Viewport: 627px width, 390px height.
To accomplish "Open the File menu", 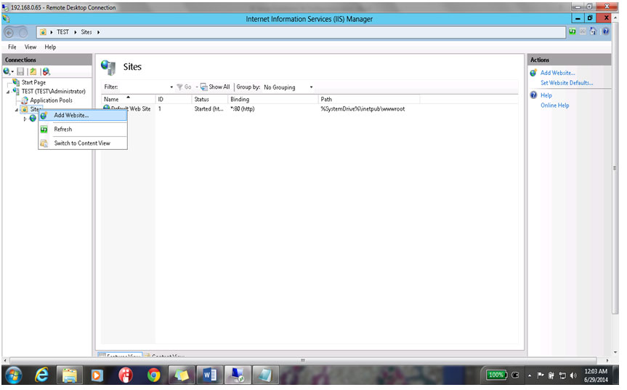I will point(12,47).
